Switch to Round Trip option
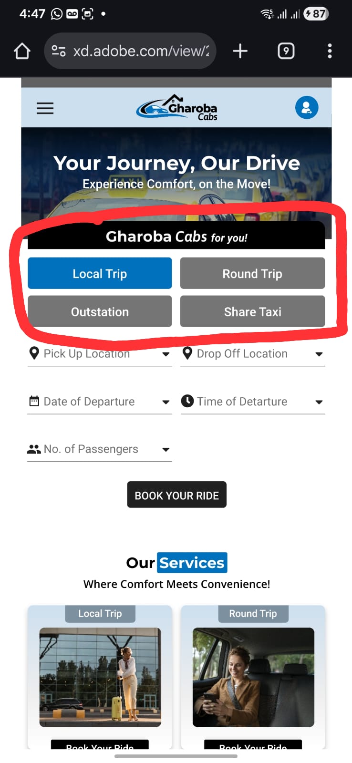The image size is (352, 763). coord(252,274)
